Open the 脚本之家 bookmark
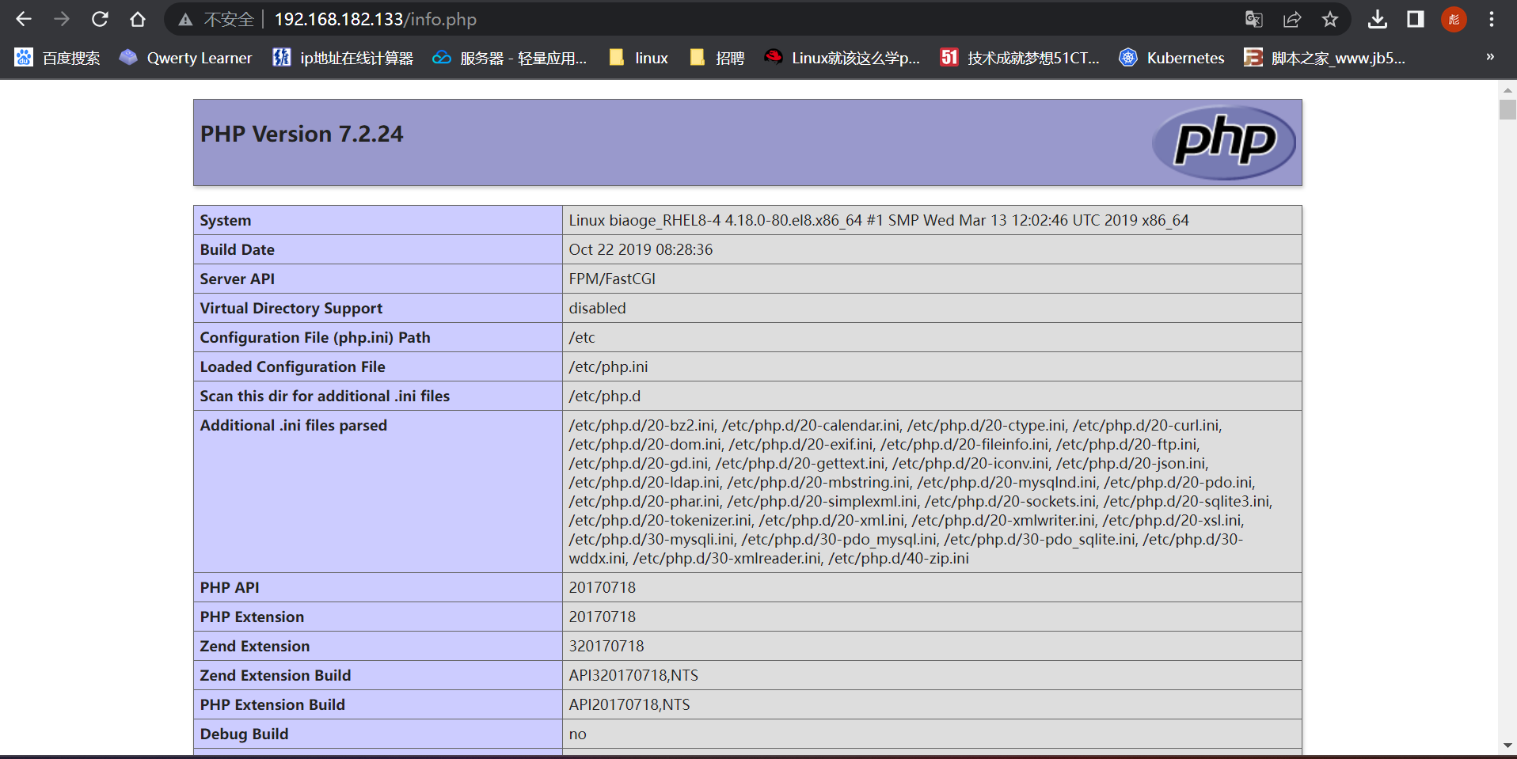 coord(1324,57)
